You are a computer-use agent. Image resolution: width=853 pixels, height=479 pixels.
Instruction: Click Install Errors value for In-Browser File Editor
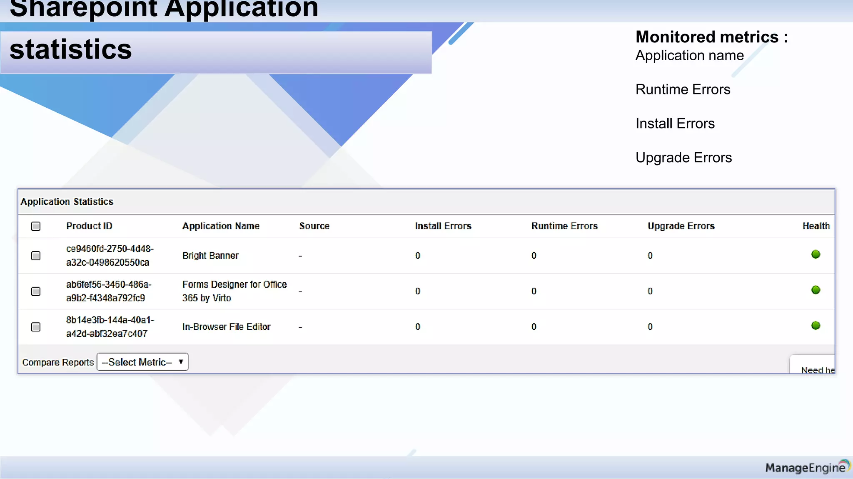point(418,327)
